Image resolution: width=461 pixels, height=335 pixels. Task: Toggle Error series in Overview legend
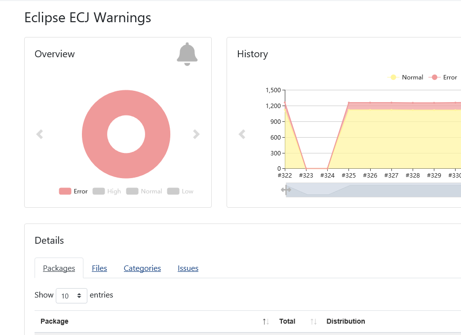73,191
